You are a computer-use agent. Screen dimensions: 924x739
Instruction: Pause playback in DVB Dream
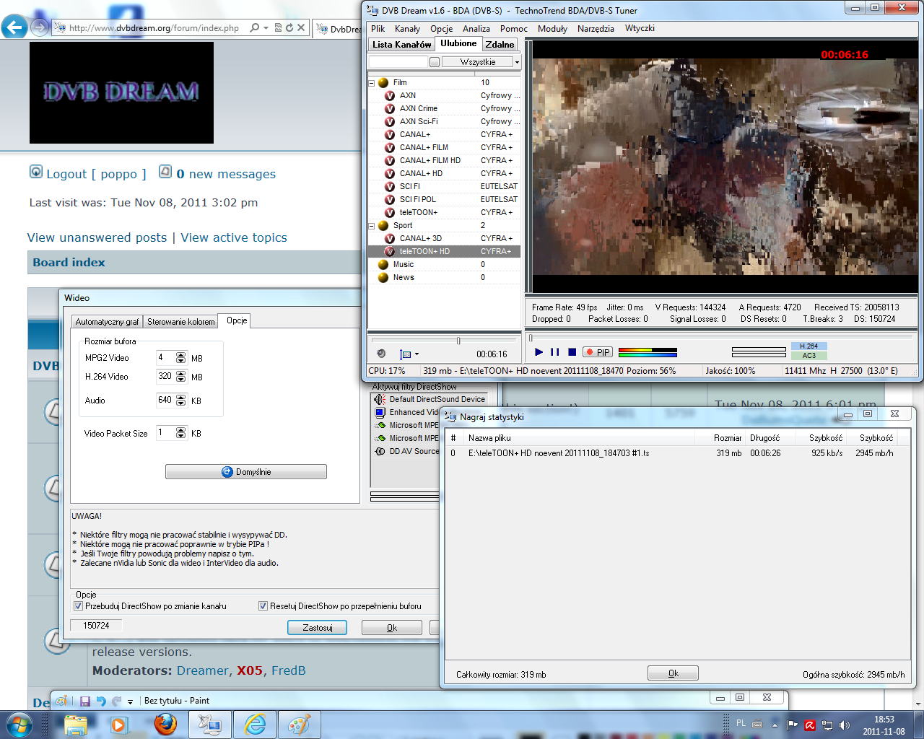555,352
